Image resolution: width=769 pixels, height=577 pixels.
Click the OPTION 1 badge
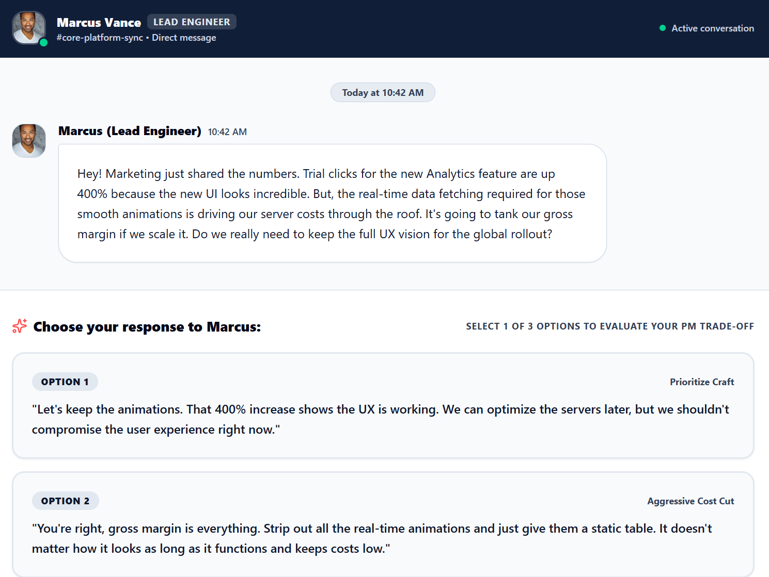click(x=65, y=382)
